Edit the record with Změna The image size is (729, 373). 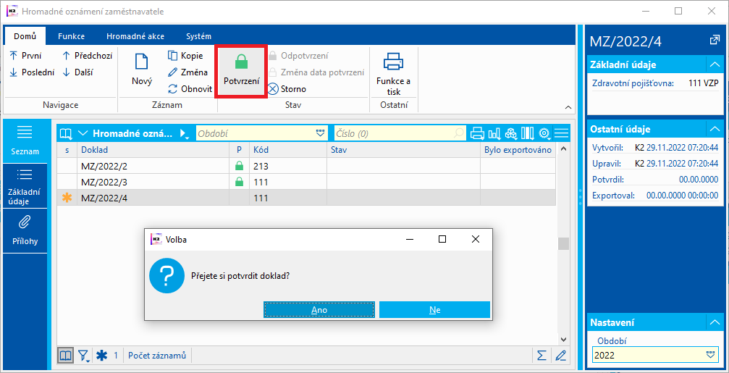click(187, 72)
